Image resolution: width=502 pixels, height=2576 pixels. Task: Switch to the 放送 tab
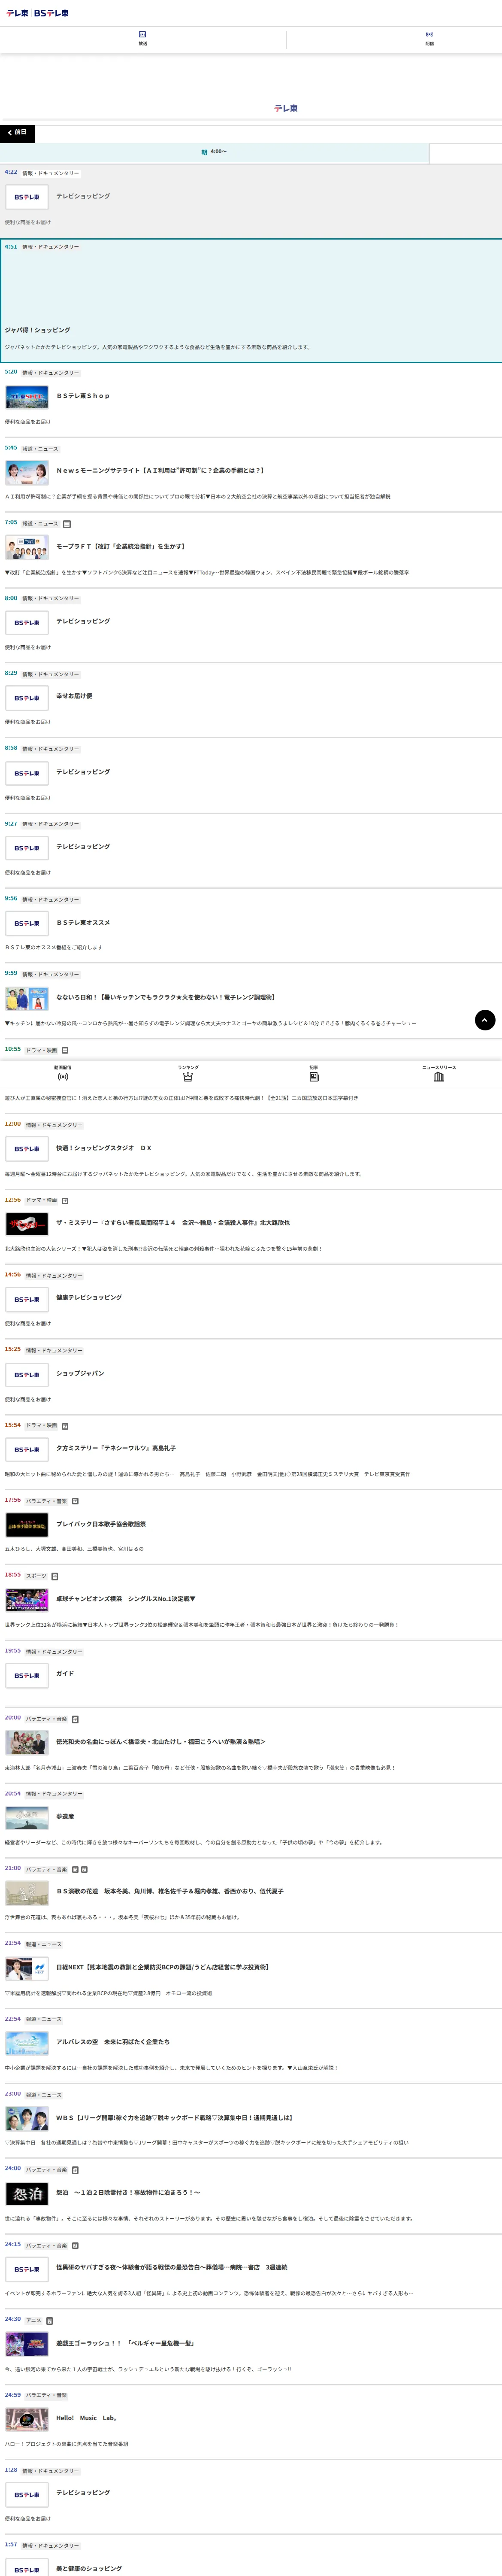[x=143, y=39]
